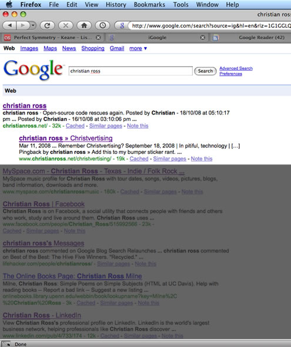Open the Bookmarks menu
The width and height of the screenshot is (291, 347).
pos(149,5)
